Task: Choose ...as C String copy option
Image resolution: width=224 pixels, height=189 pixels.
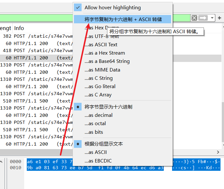Action: [122, 78]
